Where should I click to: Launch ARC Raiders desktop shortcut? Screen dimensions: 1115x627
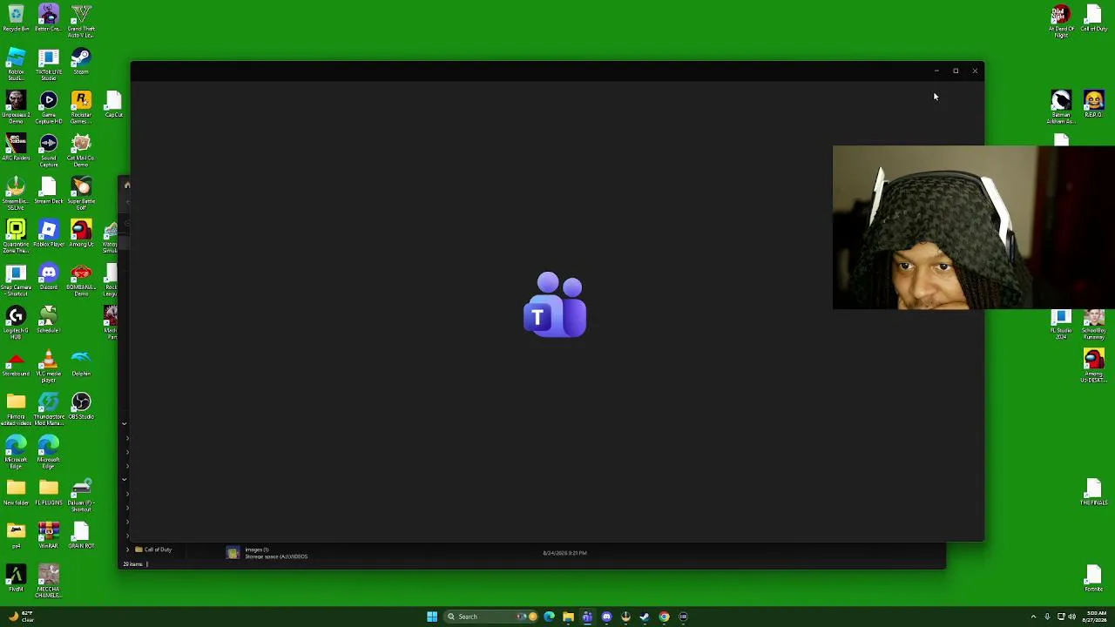16,147
